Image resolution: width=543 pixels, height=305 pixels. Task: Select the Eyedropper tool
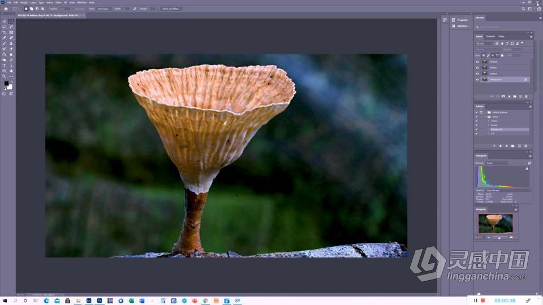point(4,38)
